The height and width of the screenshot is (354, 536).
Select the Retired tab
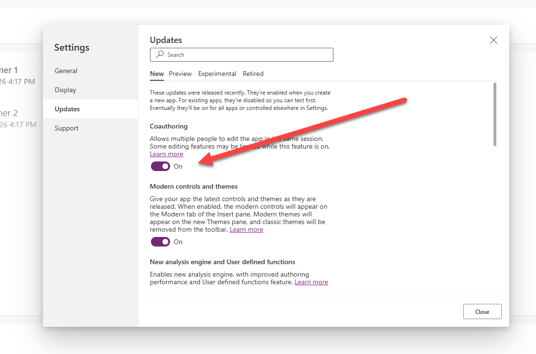[x=253, y=74]
